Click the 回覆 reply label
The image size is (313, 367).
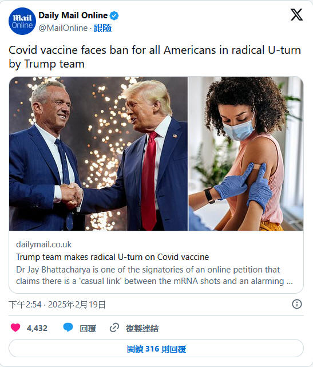pos(88,329)
